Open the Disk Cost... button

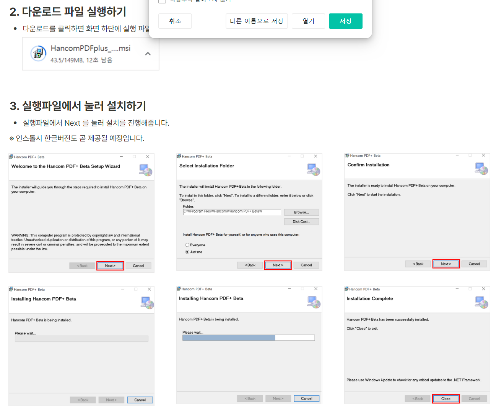pos(301,222)
